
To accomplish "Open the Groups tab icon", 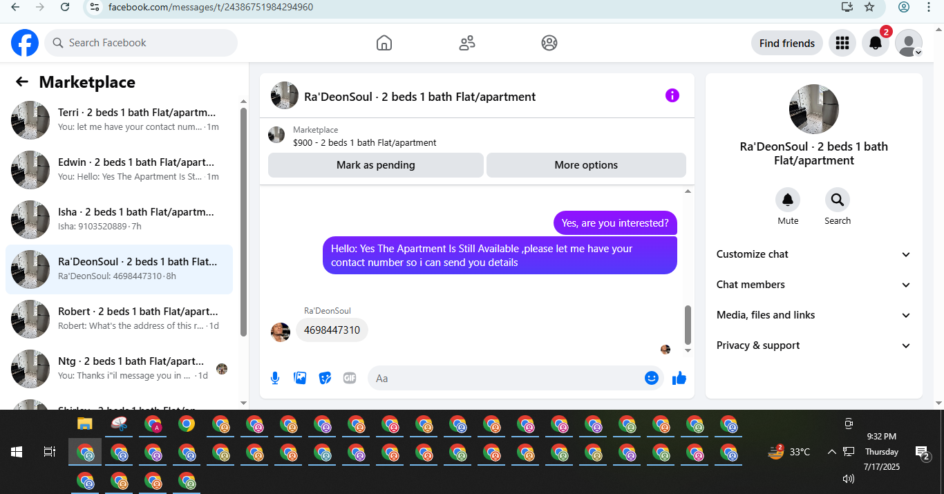I will click(x=549, y=43).
